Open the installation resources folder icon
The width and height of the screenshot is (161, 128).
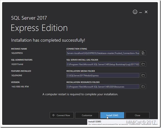click(x=143, y=87)
